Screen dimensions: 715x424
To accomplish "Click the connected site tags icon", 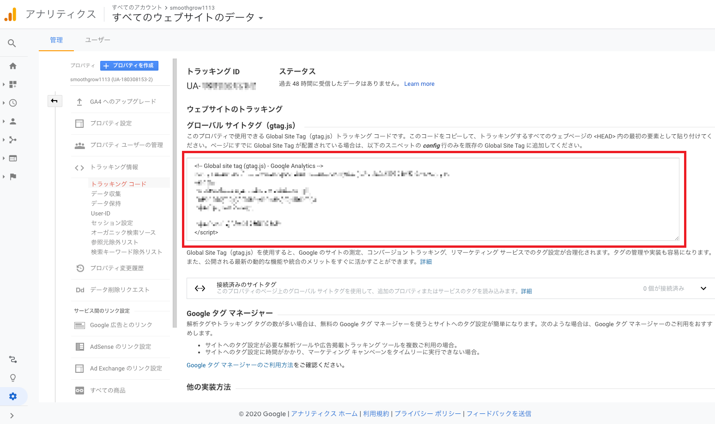I will coord(200,288).
